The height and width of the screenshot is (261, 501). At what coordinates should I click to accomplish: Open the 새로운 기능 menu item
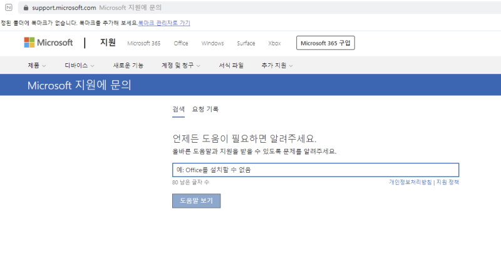tap(128, 66)
